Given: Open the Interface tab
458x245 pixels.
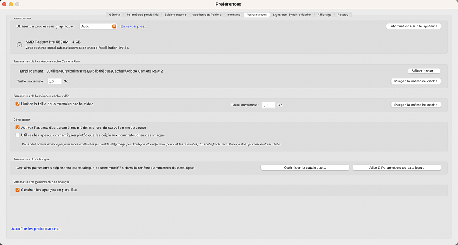Looking at the screenshot, I should tap(234, 14).
